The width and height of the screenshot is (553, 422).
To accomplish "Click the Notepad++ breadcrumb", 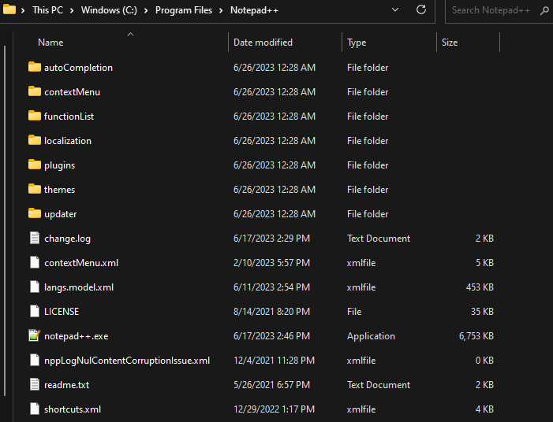I will tap(254, 10).
